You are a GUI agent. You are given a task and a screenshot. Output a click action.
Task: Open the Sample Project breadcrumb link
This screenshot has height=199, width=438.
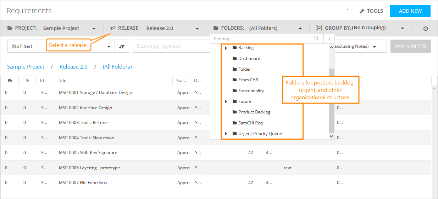pyautogui.click(x=26, y=67)
